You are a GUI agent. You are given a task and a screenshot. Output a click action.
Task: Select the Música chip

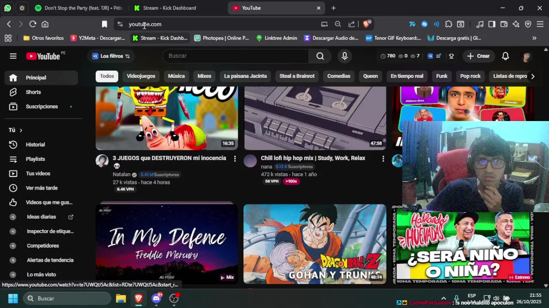176,76
